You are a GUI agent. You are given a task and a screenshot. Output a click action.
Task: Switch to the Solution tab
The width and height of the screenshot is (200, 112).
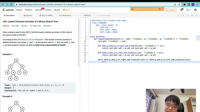coord(28,15)
